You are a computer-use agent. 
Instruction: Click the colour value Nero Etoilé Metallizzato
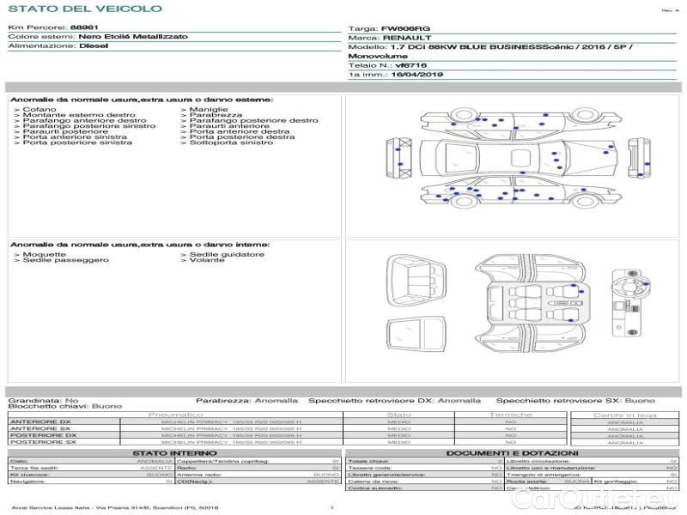133,37
